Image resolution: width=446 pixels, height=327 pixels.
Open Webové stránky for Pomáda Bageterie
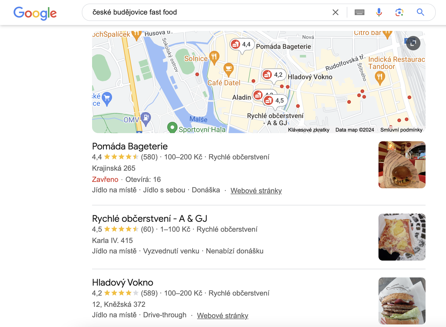(x=256, y=191)
